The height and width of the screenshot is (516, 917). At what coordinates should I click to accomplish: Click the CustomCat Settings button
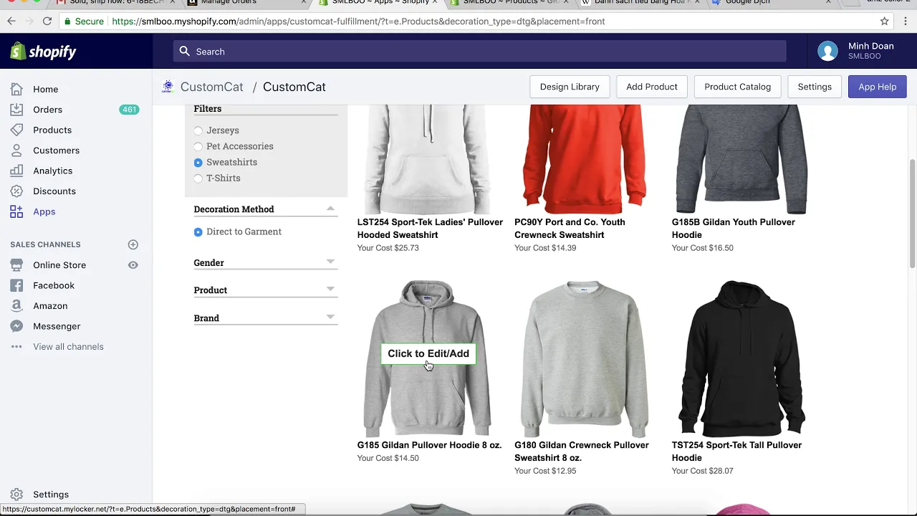point(815,87)
